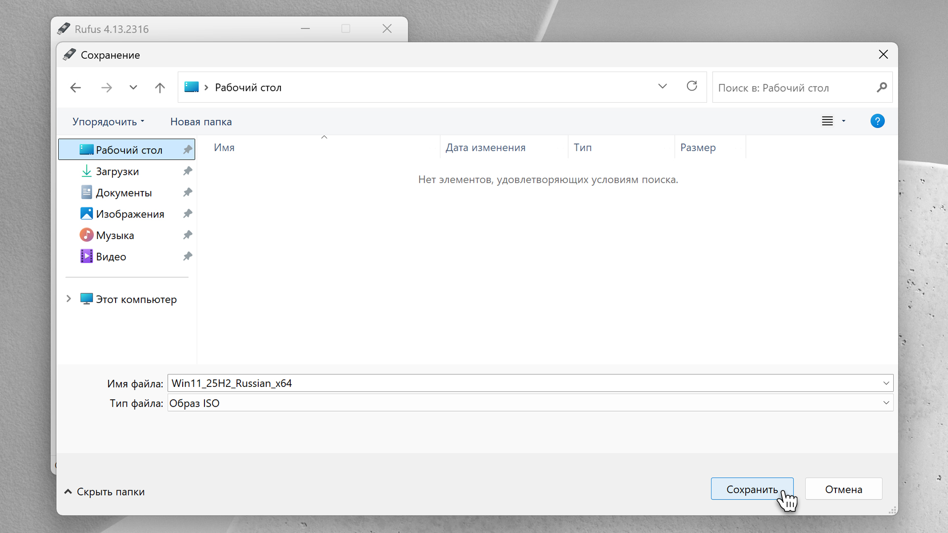
Task: Click the up-one-level arrow icon
Action: (159, 88)
